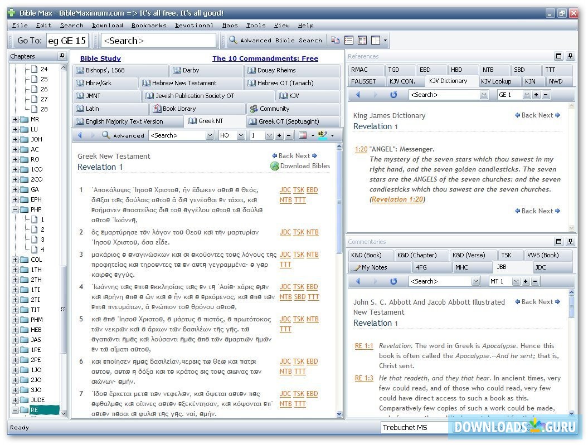Click the split-panel layout icon in toolbar

click(376, 40)
